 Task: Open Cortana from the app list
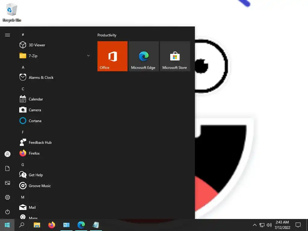point(55,121)
